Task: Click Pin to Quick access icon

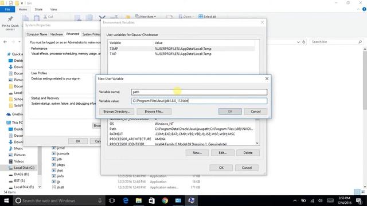Action: click(x=10, y=19)
